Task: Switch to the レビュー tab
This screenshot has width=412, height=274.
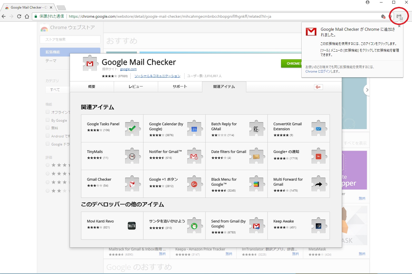Action: tap(136, 87)
